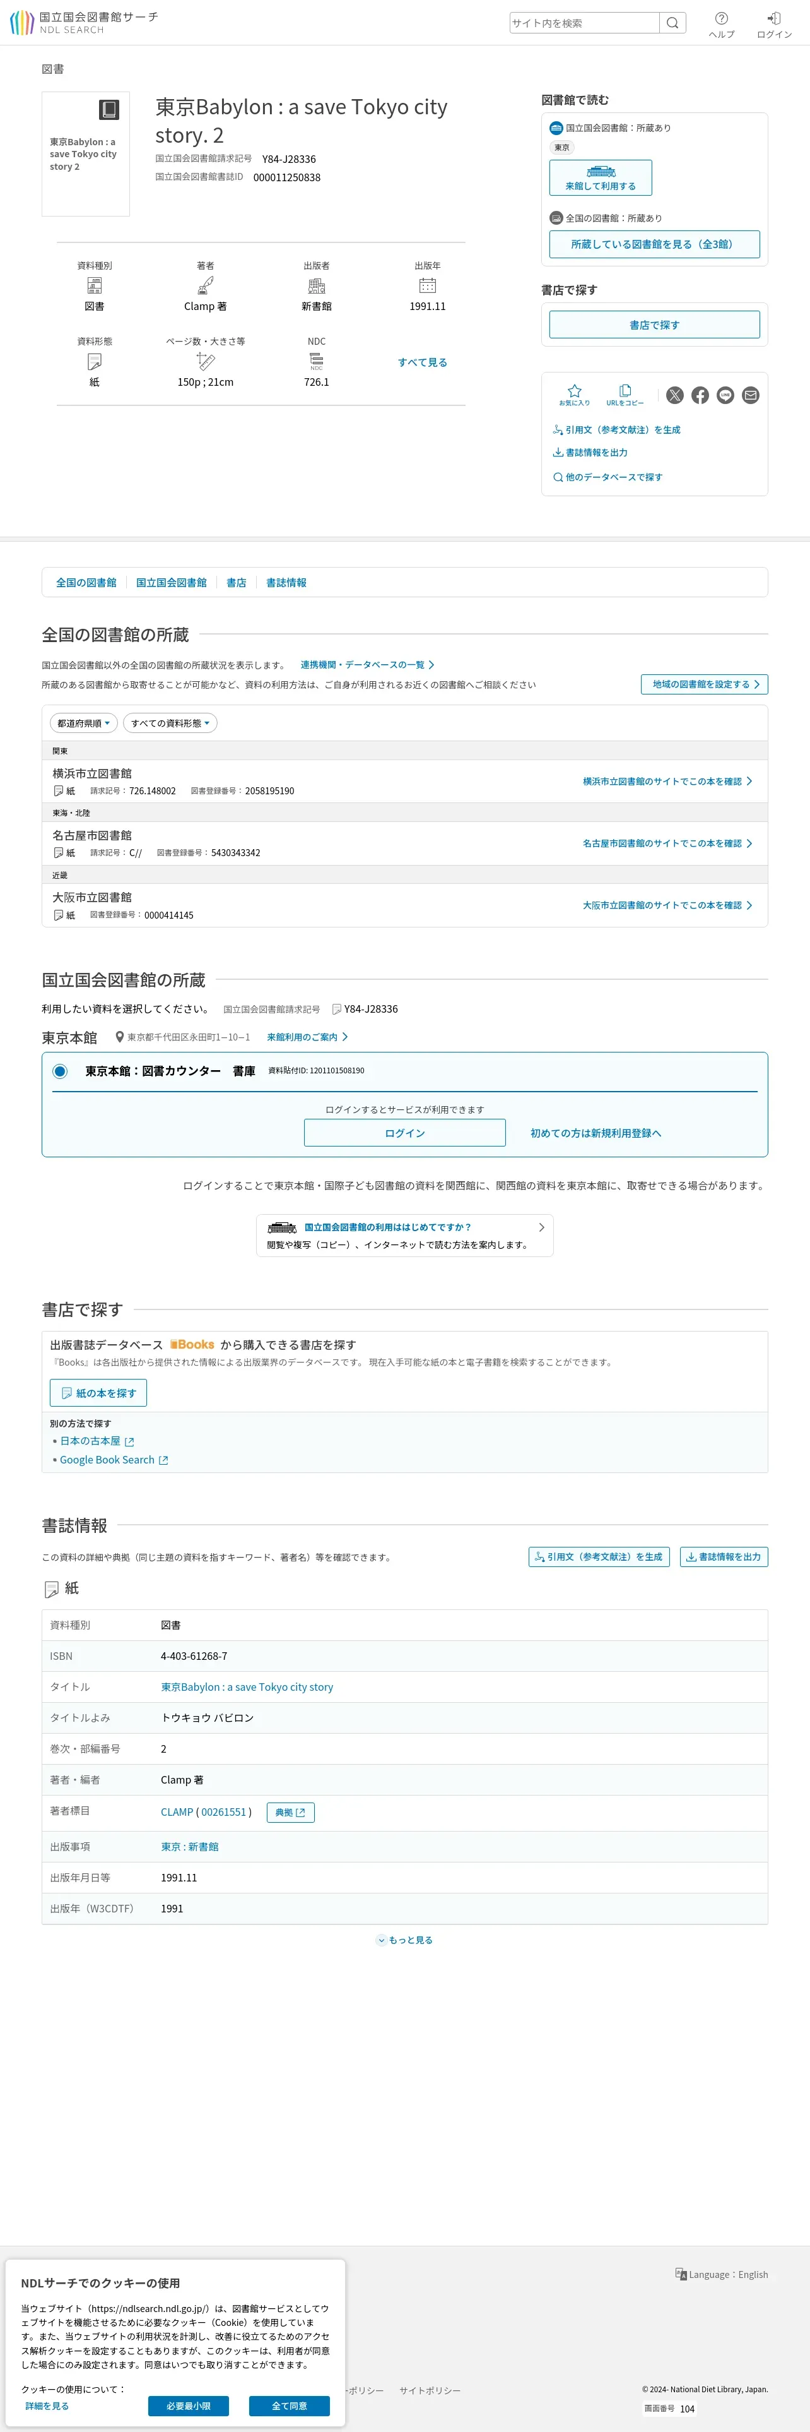The image size is (810, 2432).
Task: Click the 資料種別 book type icon
Action: [94, 285]
